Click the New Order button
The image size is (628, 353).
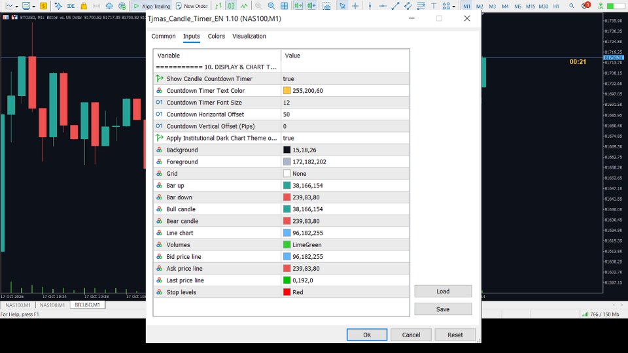[x=192, y=6]
